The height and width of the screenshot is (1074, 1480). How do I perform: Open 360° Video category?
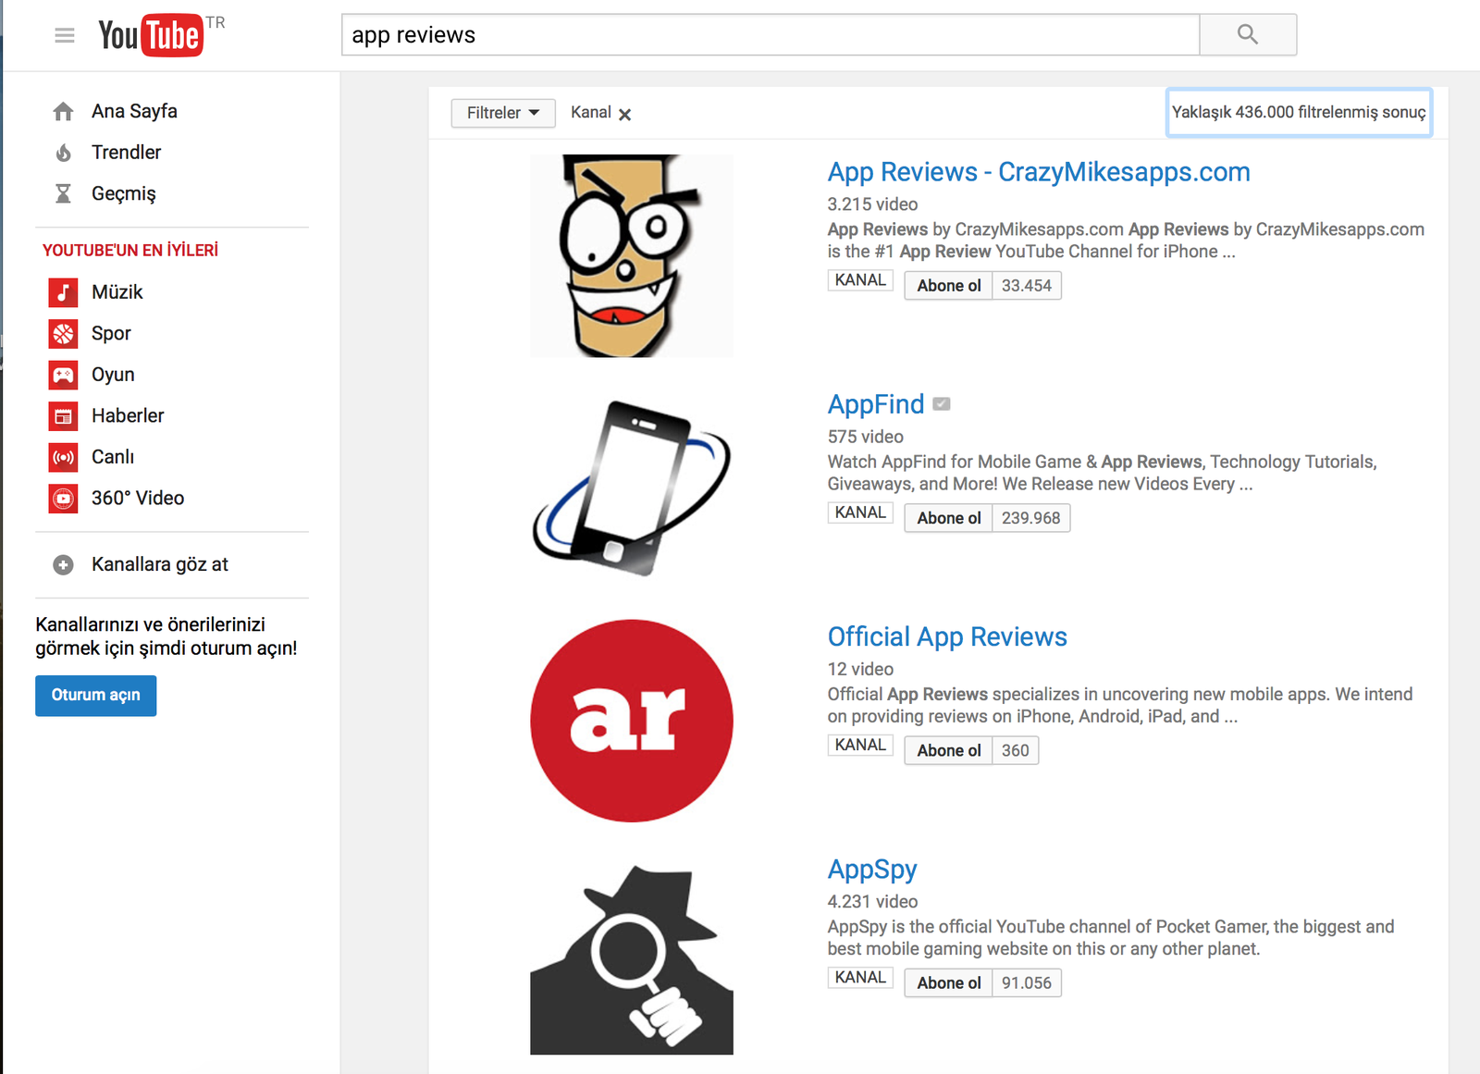click(x=138, y=499)
